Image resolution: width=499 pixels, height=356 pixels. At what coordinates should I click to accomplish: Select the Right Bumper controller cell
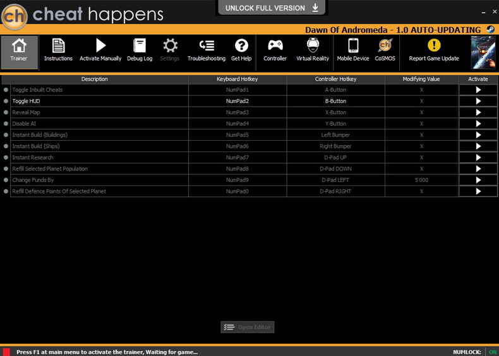(336, 146)
